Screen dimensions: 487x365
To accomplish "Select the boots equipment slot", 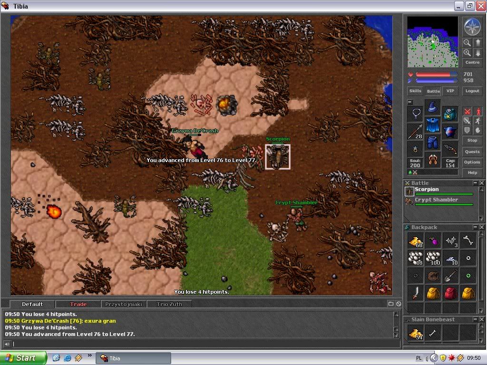I will pos(433,161).
